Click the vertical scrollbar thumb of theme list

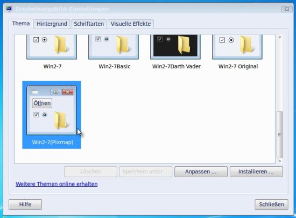tap(280, 135)
